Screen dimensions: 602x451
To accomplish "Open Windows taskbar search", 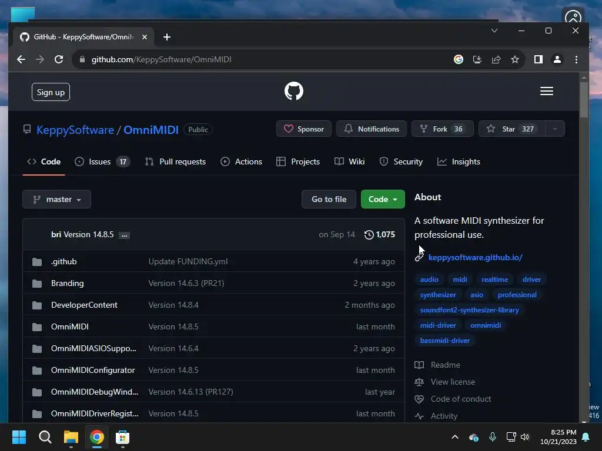I will tap(45, 437).
